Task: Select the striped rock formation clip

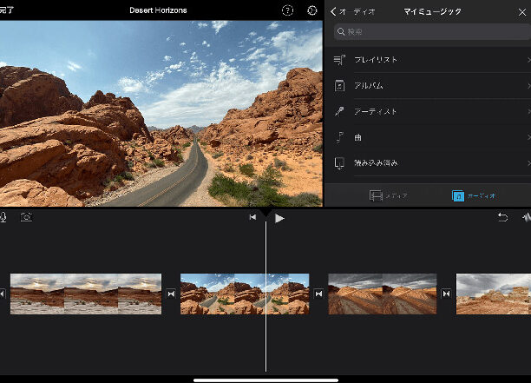Action: pyautogui.click(x=383, y=294)
